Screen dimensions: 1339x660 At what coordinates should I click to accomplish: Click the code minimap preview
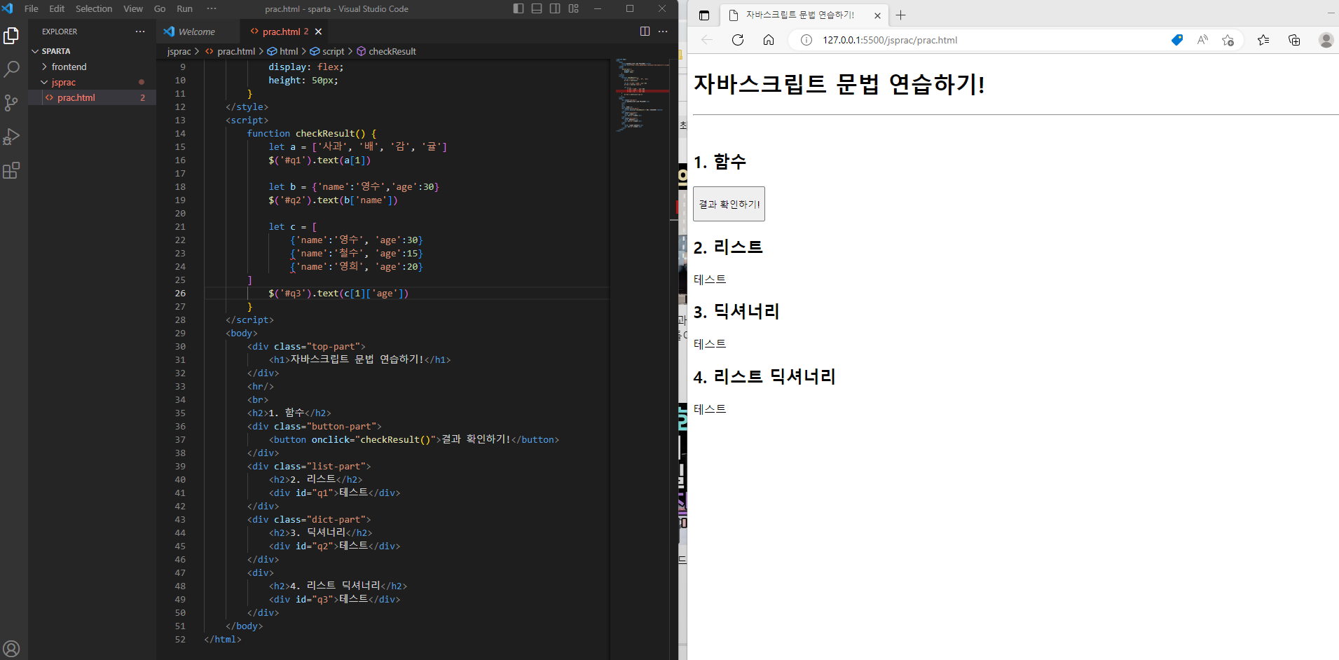[642, 95]
